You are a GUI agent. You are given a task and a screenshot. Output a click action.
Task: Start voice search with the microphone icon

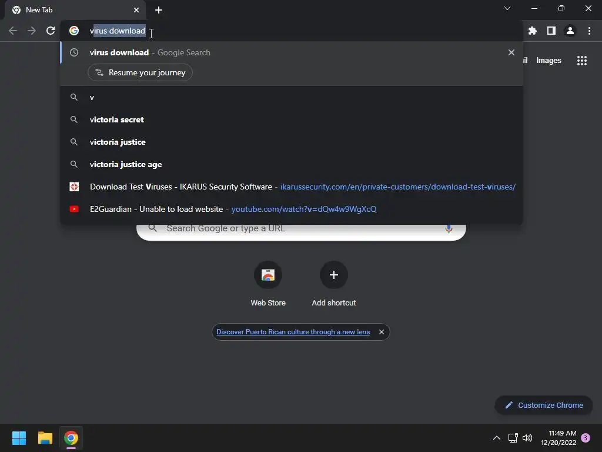[449, 229]
